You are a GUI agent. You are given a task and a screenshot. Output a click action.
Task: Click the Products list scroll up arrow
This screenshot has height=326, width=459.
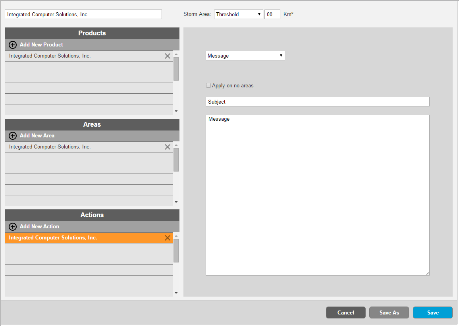[176, 54]
